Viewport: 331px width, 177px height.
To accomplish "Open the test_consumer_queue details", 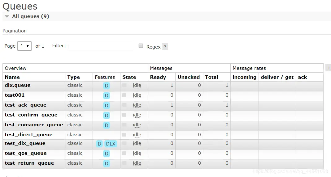I will pyautogui.click(x=34, y=125).
